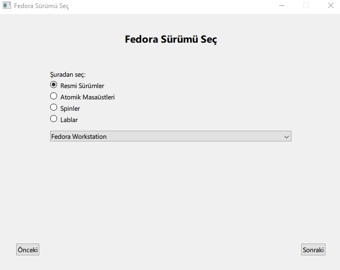
Task: Pick the Lablar radio circle
Action: pyautogui.click(x=53, y=119)
